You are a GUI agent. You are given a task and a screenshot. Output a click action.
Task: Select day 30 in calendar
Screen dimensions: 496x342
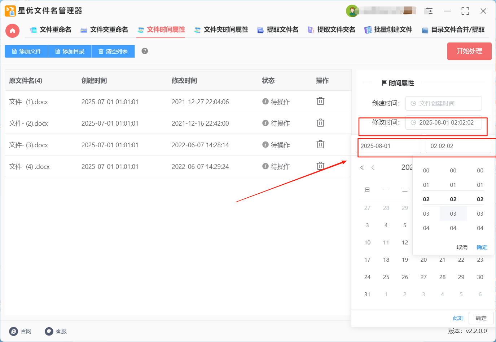480,277
